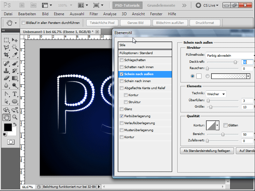The height and width of the screenshot is (191, 255).
Task: Open the Fenster menu
Action: 156,14
